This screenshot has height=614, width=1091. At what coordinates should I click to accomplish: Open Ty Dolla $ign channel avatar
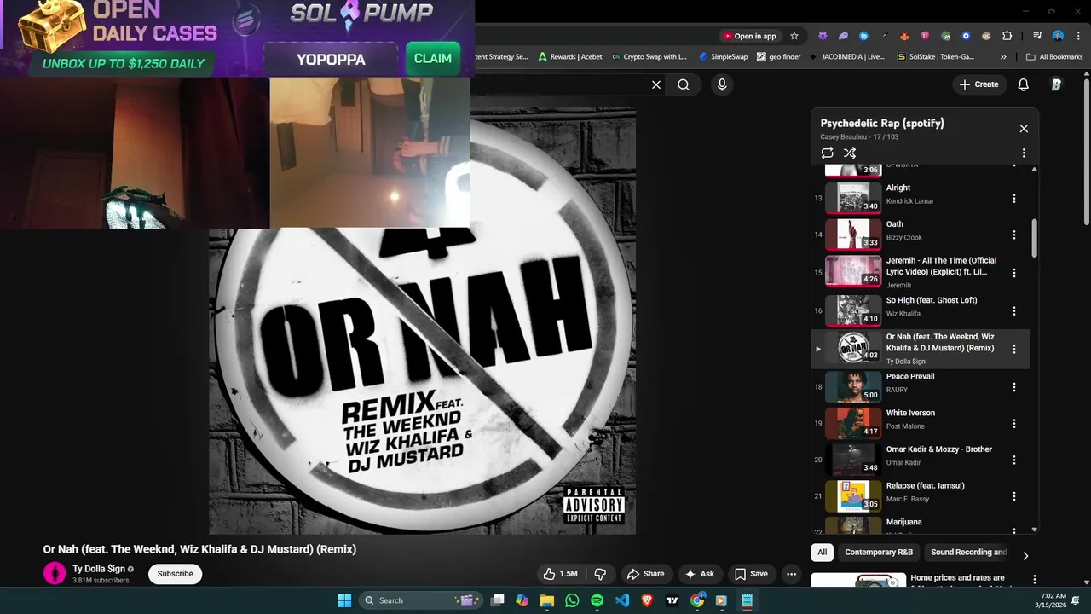[x=55, y=574]
